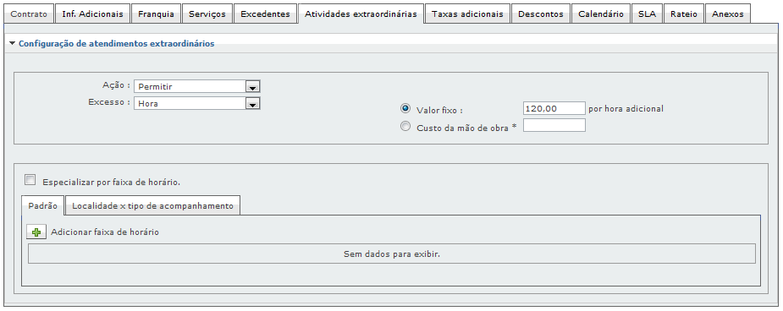The height and width of the screenshot is (311, 783).
Task: Select the Valor fixo radio button
Action: tap(405, 109)
